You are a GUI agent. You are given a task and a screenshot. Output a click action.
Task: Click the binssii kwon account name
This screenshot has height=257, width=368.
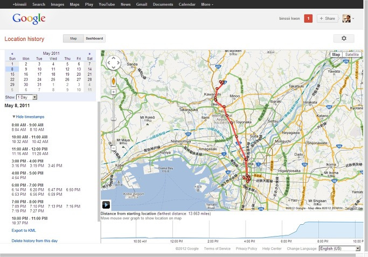point(289,18)
